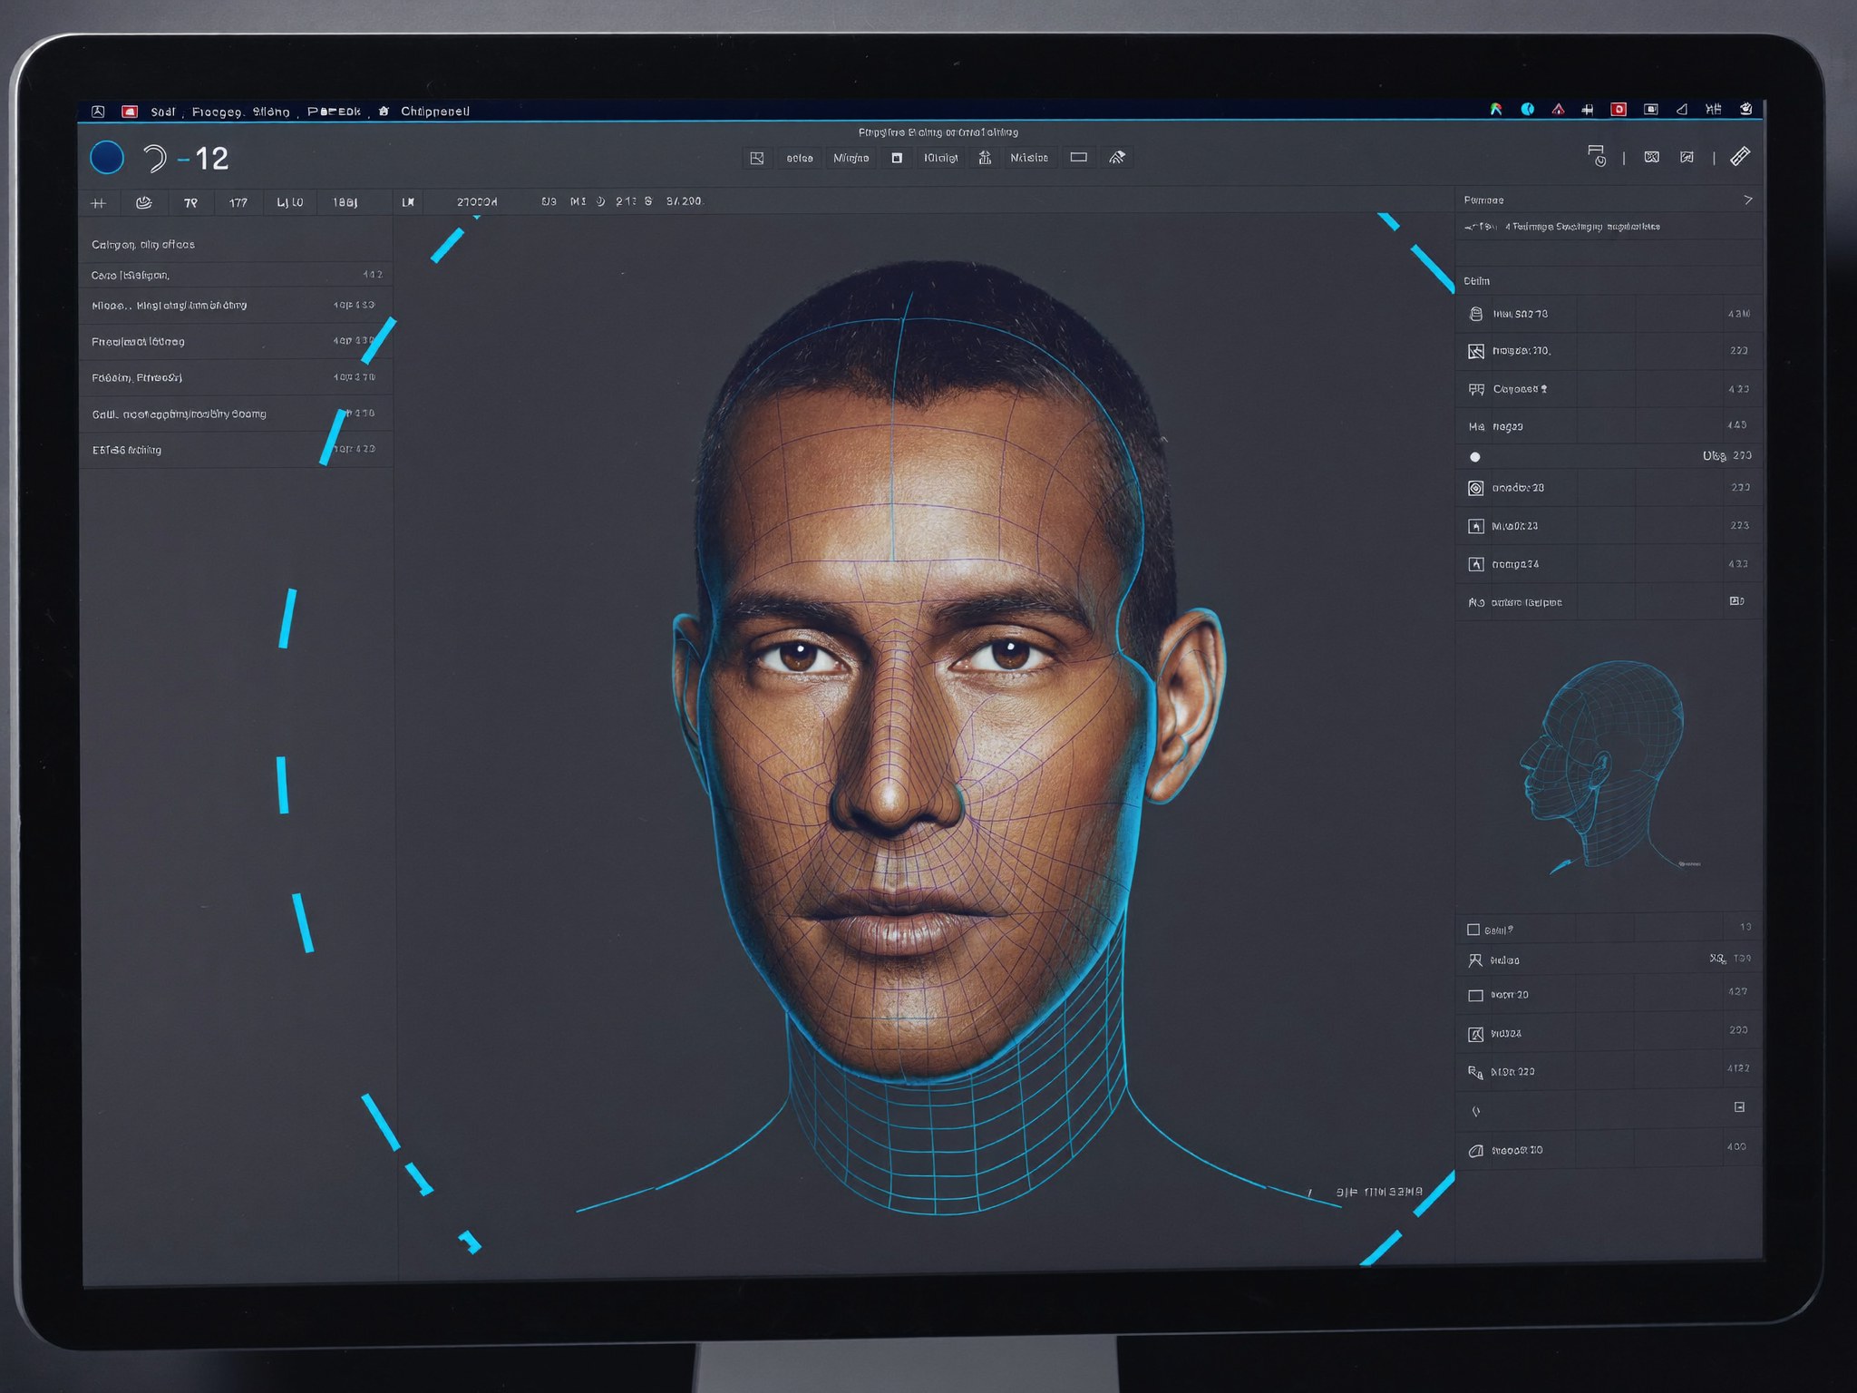Click the cylinder icon in the first Dtiim row
1857x1393 pixels.
1476,314
